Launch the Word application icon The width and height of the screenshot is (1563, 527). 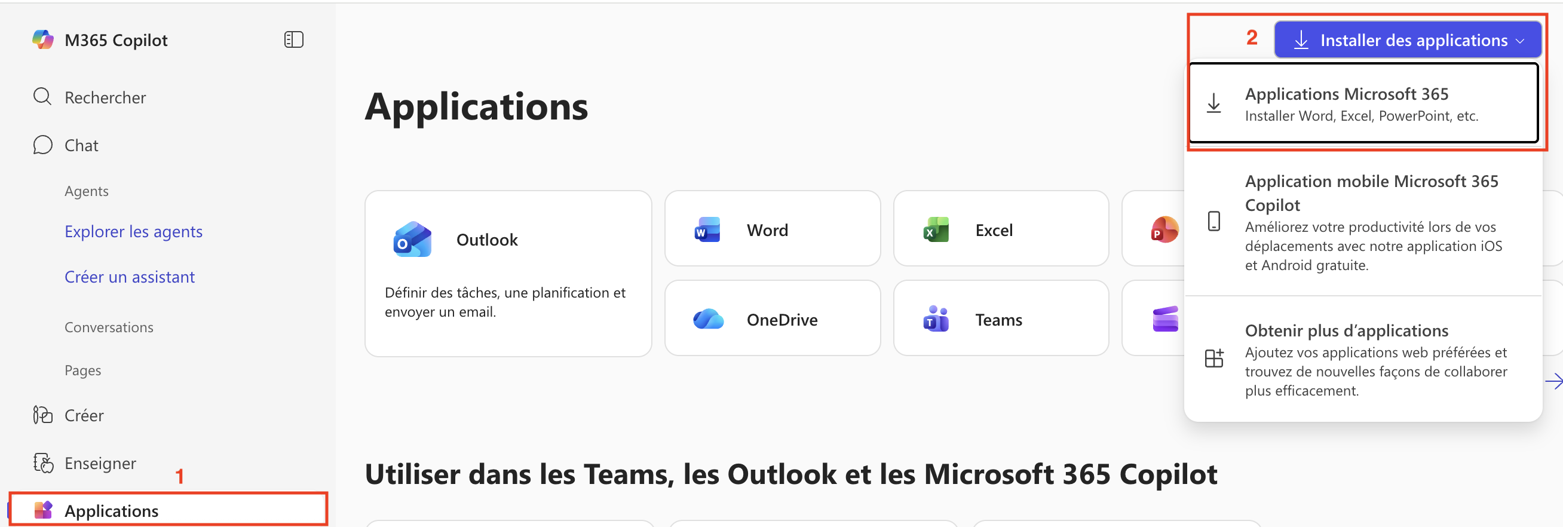pos(707,230)
